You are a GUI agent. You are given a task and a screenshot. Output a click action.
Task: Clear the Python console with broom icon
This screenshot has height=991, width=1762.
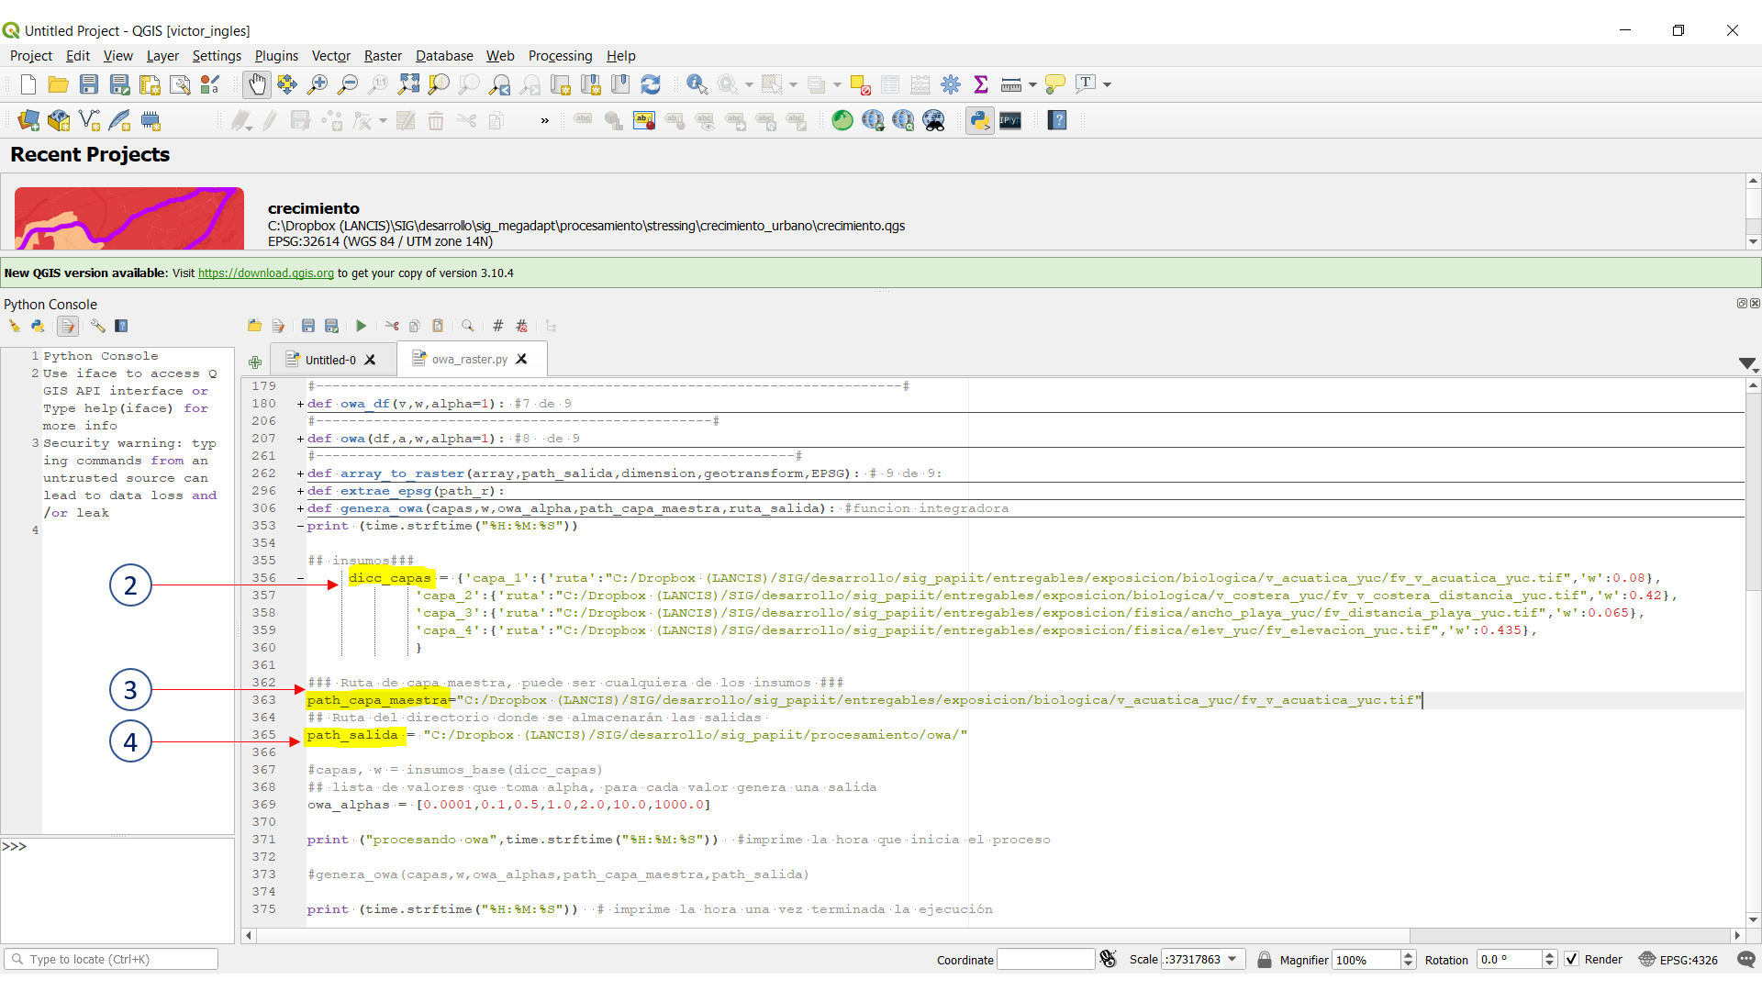coord(15,326)
